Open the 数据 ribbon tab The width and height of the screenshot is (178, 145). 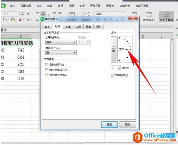50,6
